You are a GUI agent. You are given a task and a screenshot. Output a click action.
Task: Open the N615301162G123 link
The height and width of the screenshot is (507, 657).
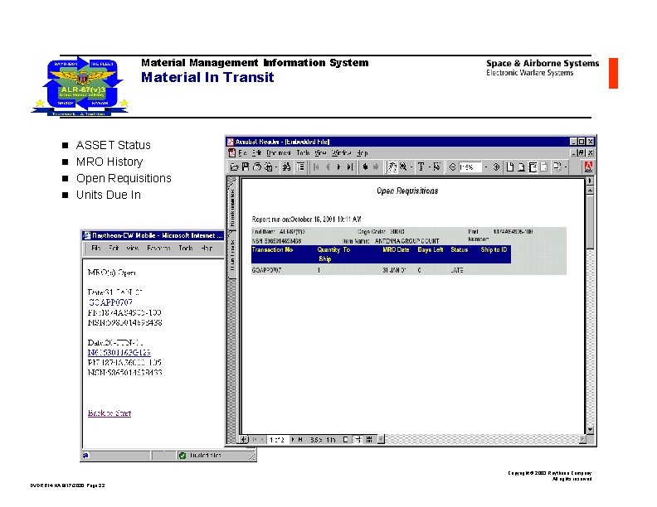[119, 352]
